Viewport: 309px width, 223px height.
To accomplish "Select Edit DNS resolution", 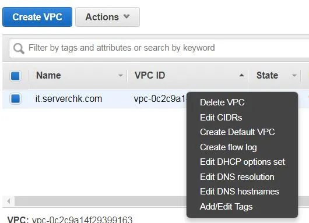I will pyautogui.click(x=237, y=177).
